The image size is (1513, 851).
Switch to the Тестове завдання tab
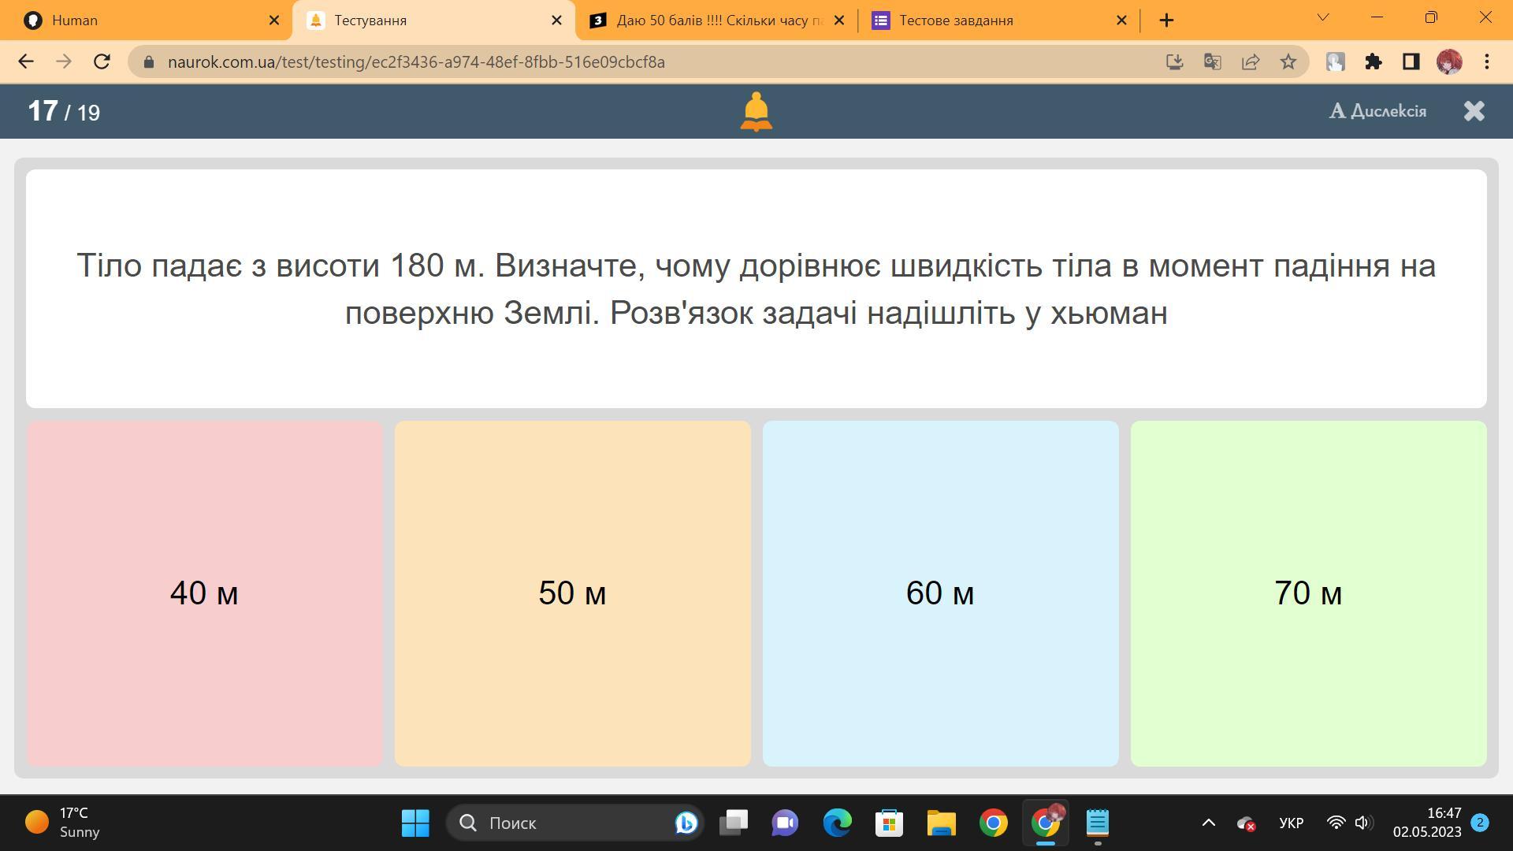coord(993,20)
